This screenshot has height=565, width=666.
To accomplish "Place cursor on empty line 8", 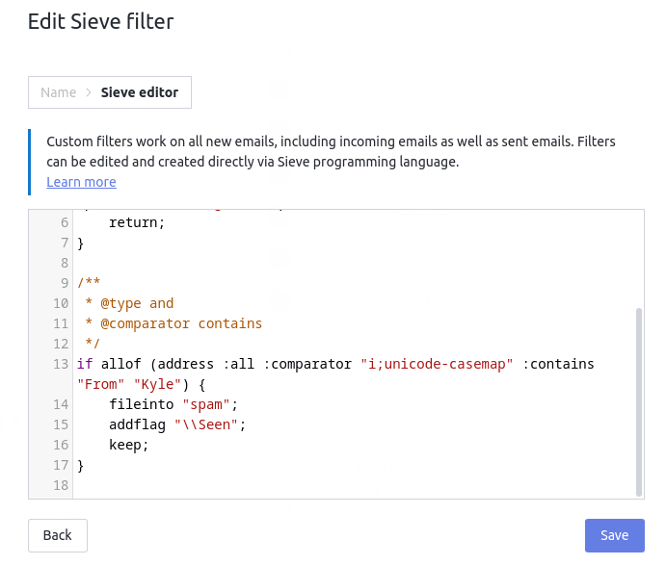I will click(357, 263).
